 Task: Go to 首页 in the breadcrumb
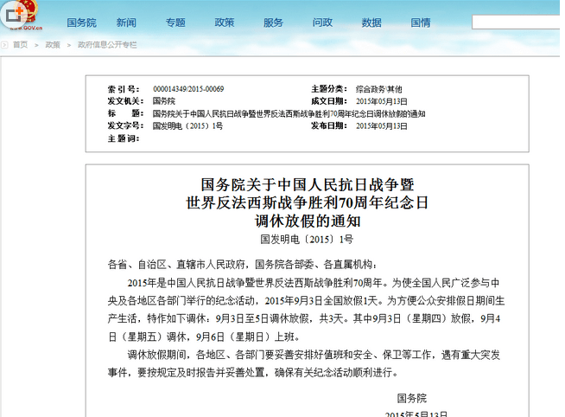pos(20,45)
